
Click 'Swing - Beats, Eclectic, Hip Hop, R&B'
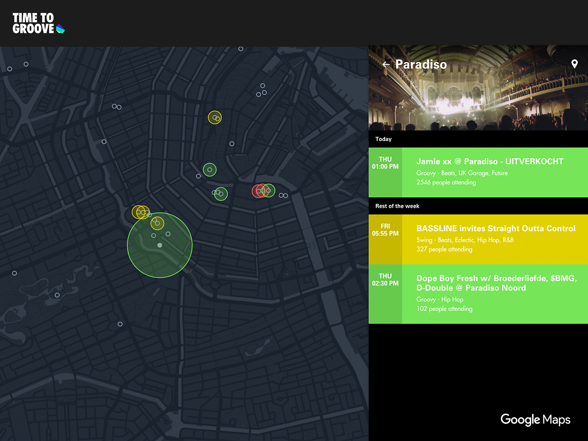(465, 240)
